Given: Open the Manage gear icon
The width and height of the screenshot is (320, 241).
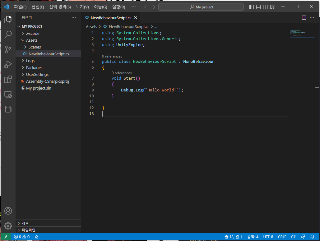Looking at the screenshot, I should 8,226.
